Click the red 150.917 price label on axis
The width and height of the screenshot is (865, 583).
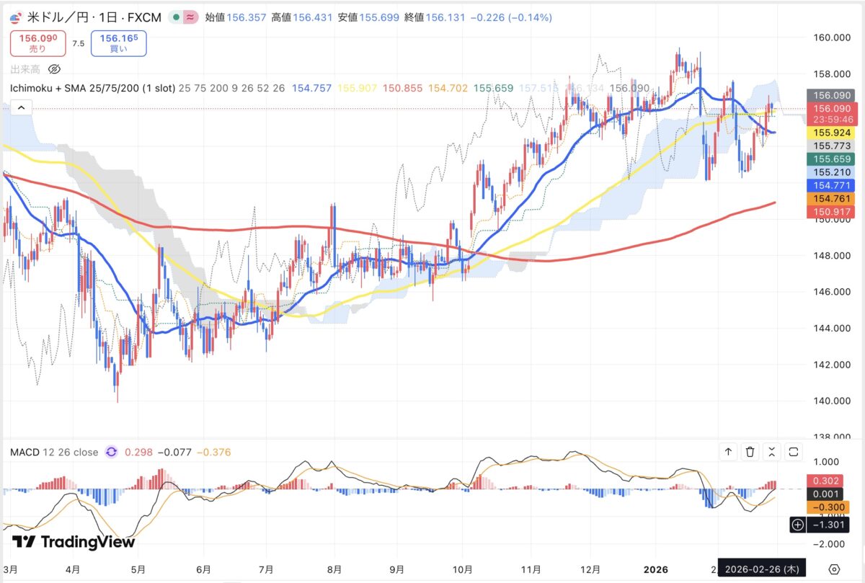[x=833, y=212]
